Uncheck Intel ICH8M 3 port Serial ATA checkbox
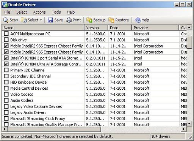 (x=6, y=58)
